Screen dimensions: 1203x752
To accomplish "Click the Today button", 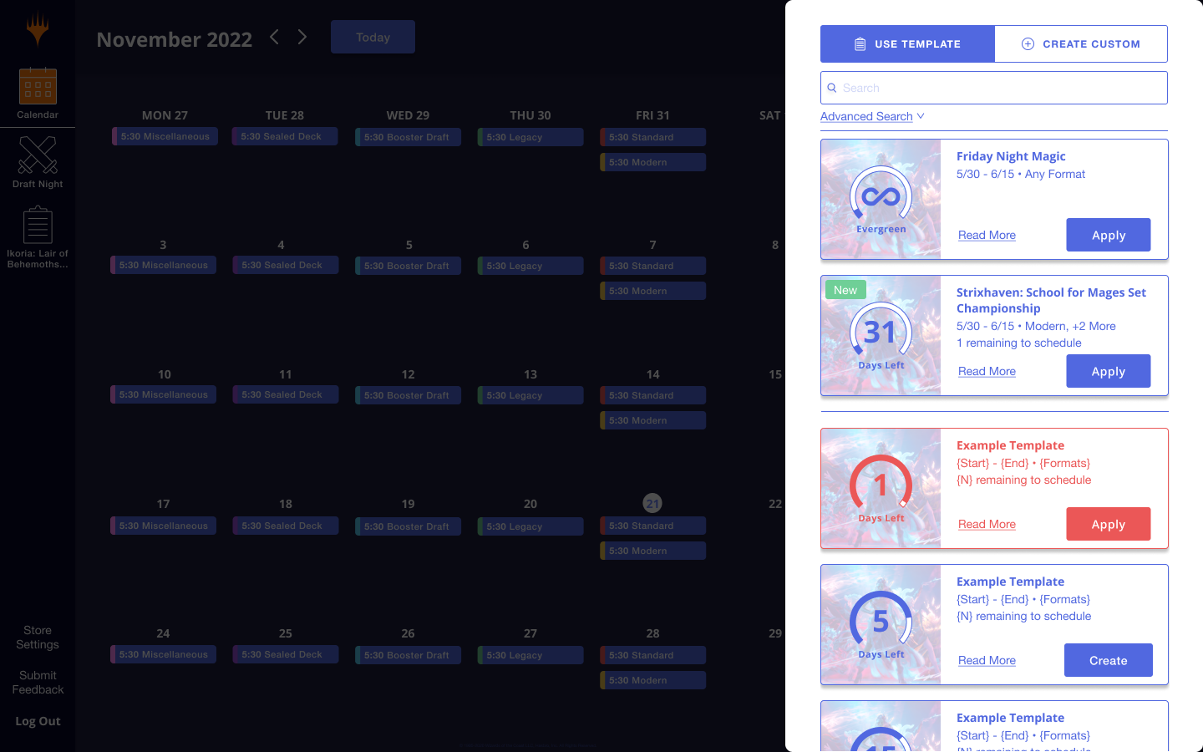I will point(373,37).
